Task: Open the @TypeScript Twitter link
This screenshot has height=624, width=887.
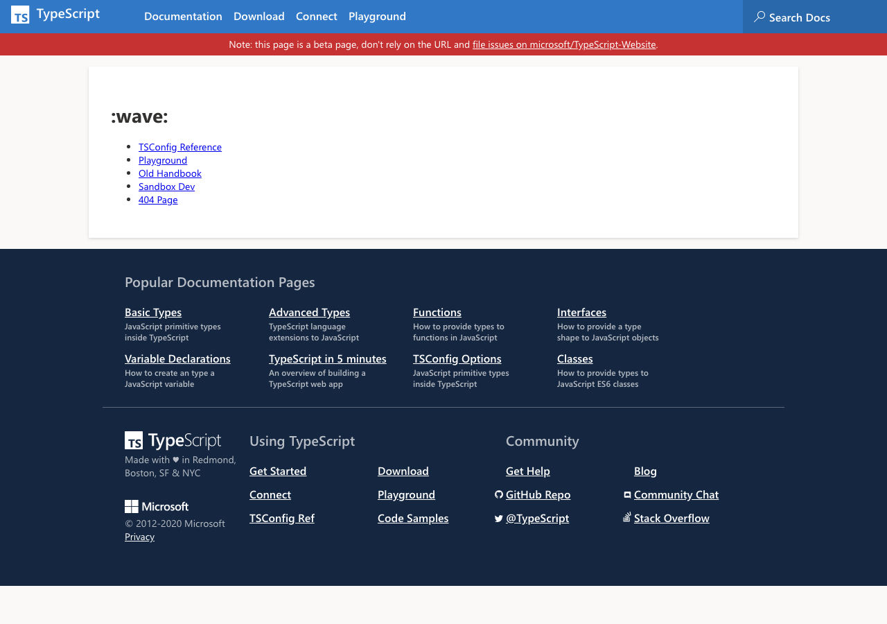Action: tap(537, 518)
